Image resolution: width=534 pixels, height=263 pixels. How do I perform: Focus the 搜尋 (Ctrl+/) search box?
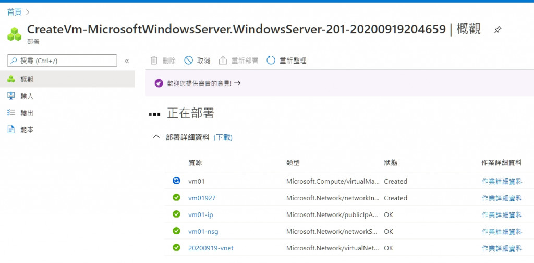[62, 61]
